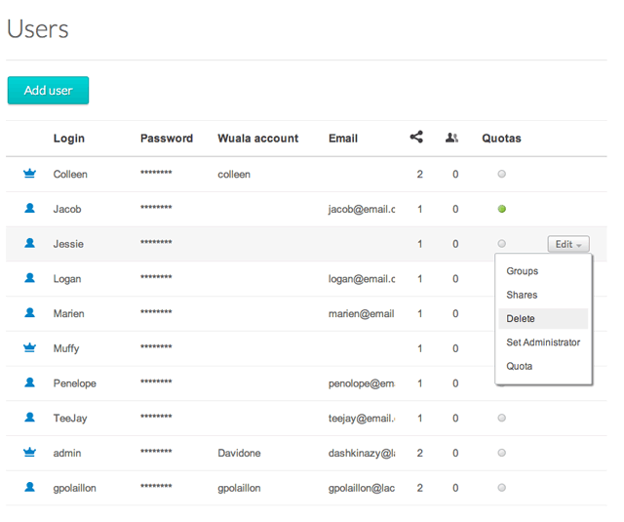This screenshot has height=522, width=624.
Task: Click the user icon next to Penelope
Action: click(x=29, y=383)
